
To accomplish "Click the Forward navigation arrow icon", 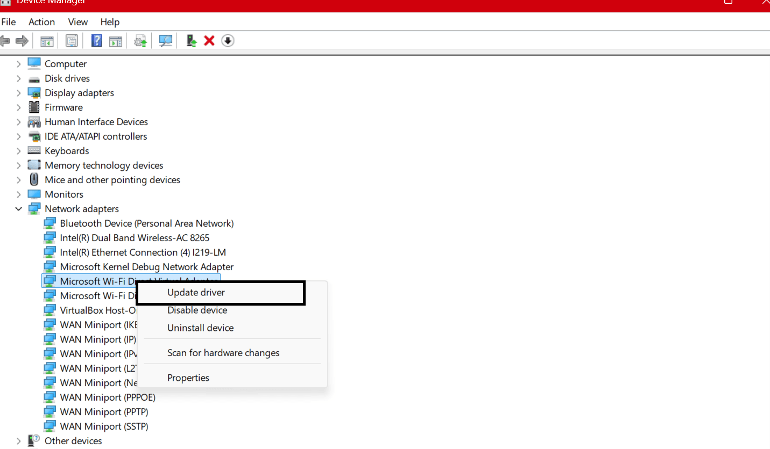I will [x=20, y=40].
